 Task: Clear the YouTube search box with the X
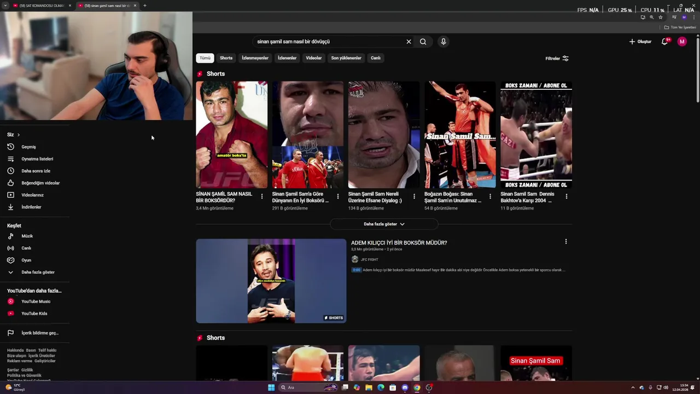(409, 42)
